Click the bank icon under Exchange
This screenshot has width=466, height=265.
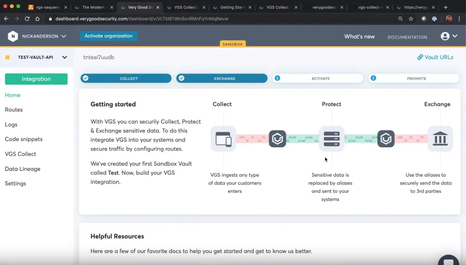coord(440,139)
